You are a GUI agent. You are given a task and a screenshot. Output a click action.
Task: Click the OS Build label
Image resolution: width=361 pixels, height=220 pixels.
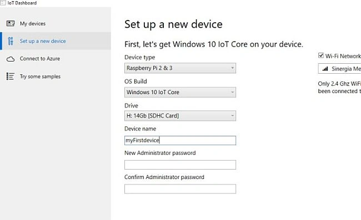pyautogui.click(x=136, y=81)
